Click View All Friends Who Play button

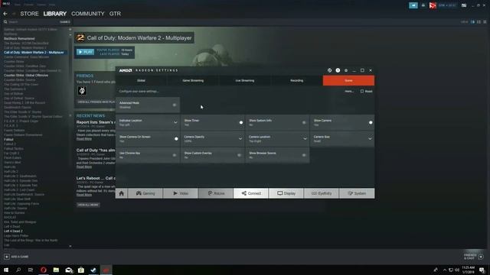tap(96, 102)
